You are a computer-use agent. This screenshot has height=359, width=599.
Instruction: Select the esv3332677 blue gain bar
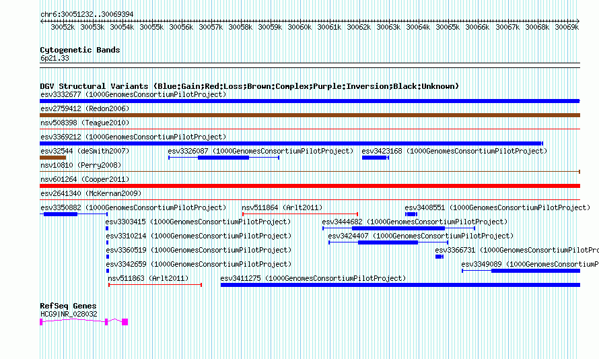[x=310, y=101]
